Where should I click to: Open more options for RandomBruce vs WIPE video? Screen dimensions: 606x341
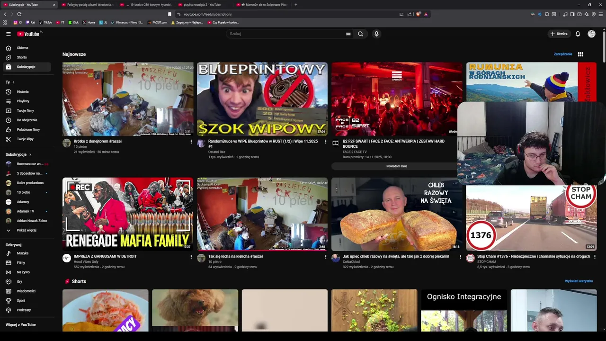325,142
